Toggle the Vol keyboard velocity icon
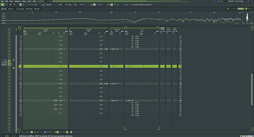Viewport: 254px width, 137px height. point(95,5)
